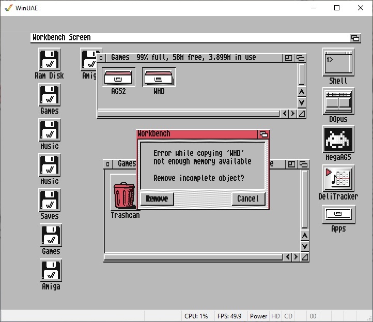The image size is (373, 322).
Task: Toggle Workbench Screen depth gadget
Action: pos(355,38)
